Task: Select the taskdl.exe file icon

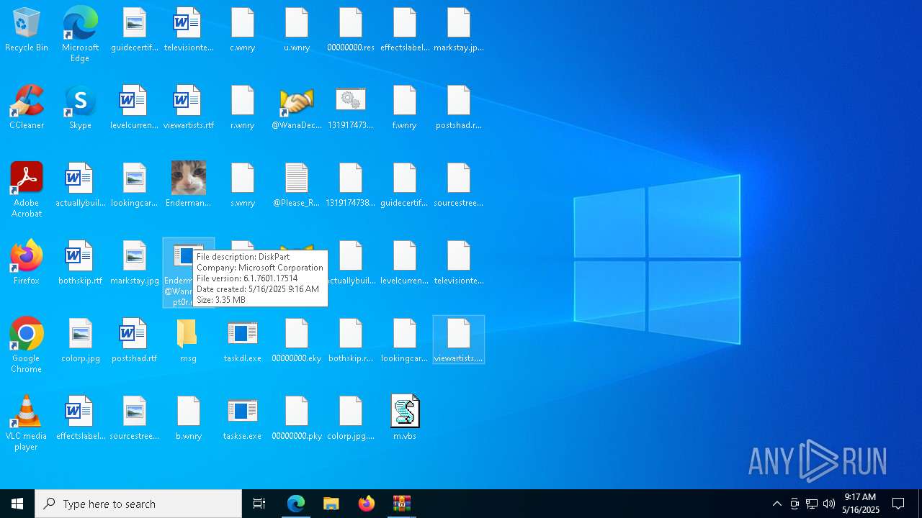Action: (x=243, y=341)
